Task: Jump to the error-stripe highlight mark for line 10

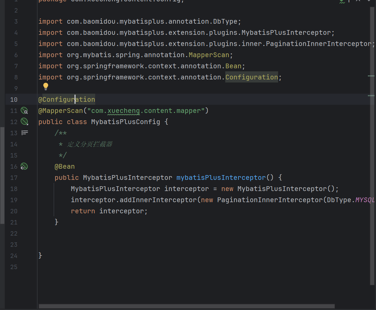Action: click(371, 96)
